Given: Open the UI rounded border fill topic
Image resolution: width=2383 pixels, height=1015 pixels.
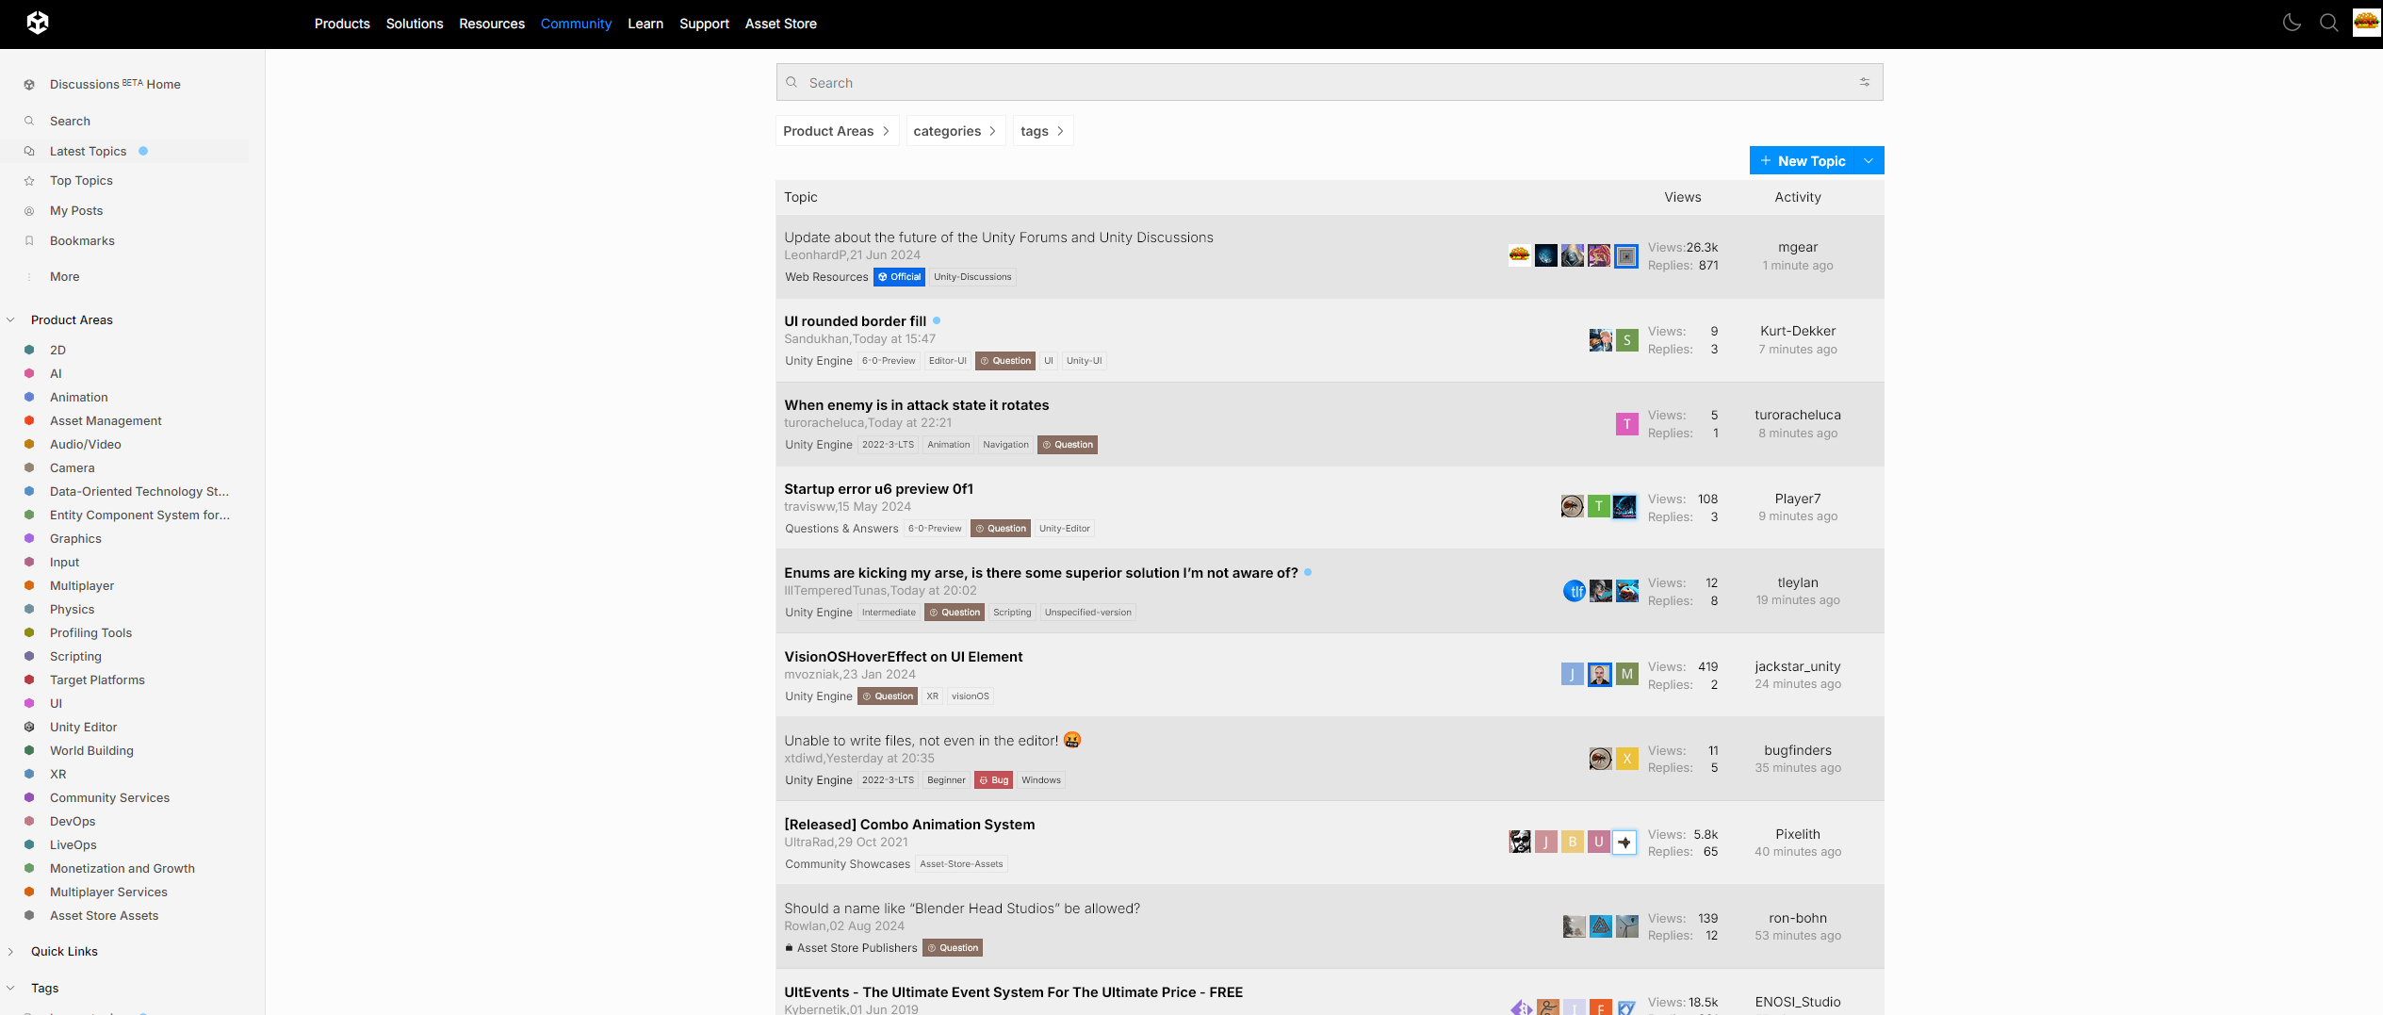Looking at the screenshot, I should pyautogui.click(x=855, y=321).
